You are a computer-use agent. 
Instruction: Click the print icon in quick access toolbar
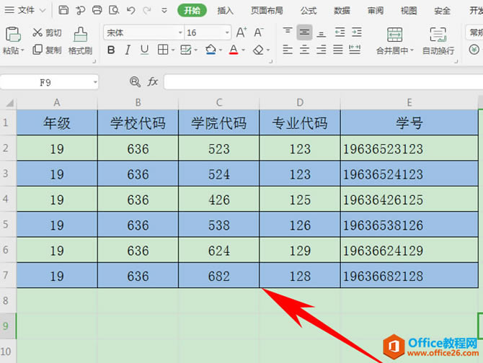pos(97,10)
